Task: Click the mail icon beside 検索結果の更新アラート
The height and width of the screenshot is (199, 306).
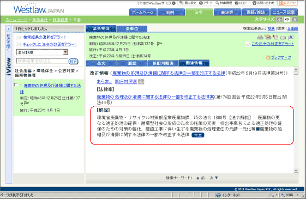Action: 19,38
